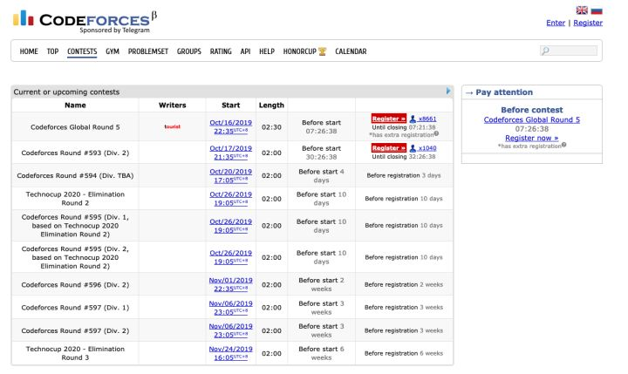This screenshot has height=374, width=628.
Task: Click the Codeforces logo
Action: coord(85,21)
